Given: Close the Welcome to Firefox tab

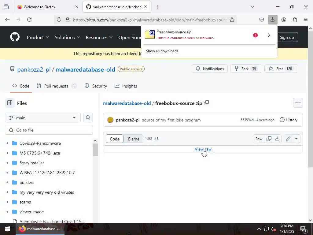Looking at the screenshot, I should pos(77,7).
